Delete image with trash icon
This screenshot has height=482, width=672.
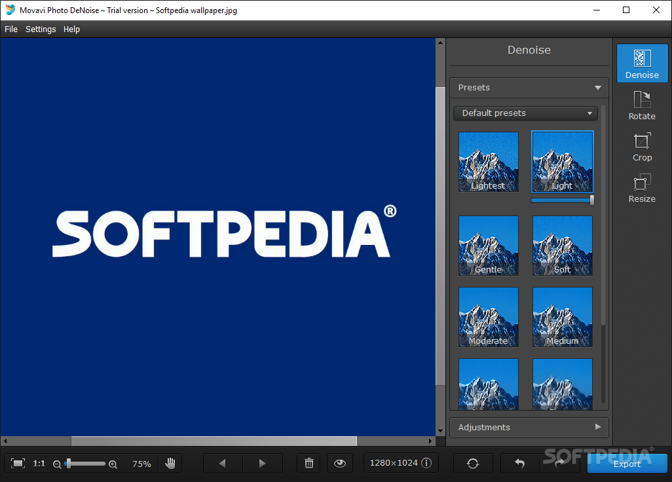(309, 463)
